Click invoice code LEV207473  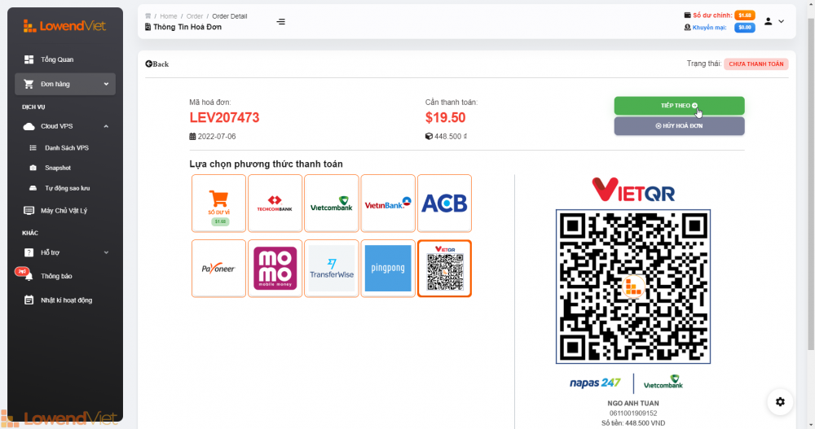(225, 118)
